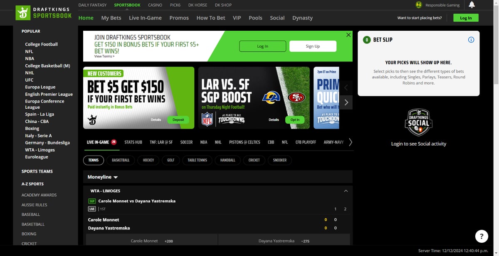Switch to the TNF: LAR @ SF tab
The image size is (499, 256).
tap(161, 142)
